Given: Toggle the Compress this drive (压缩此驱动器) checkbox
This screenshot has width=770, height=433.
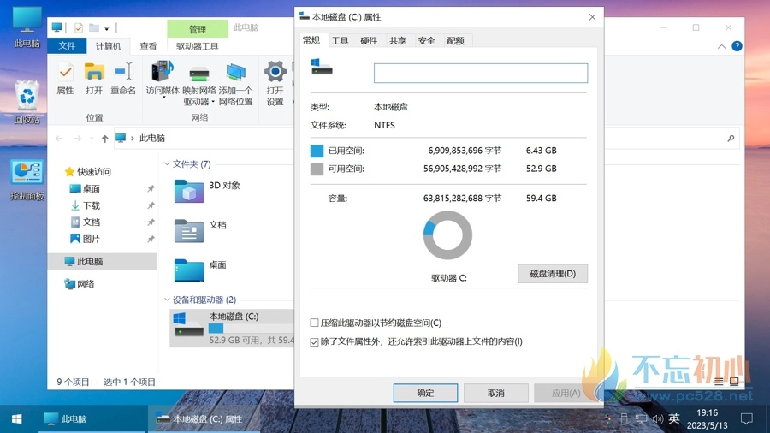Looking at the screenshot, I should (x=314, y=323).
